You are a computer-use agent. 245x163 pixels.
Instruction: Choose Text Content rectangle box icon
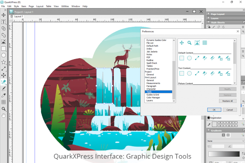pos(182,73)
